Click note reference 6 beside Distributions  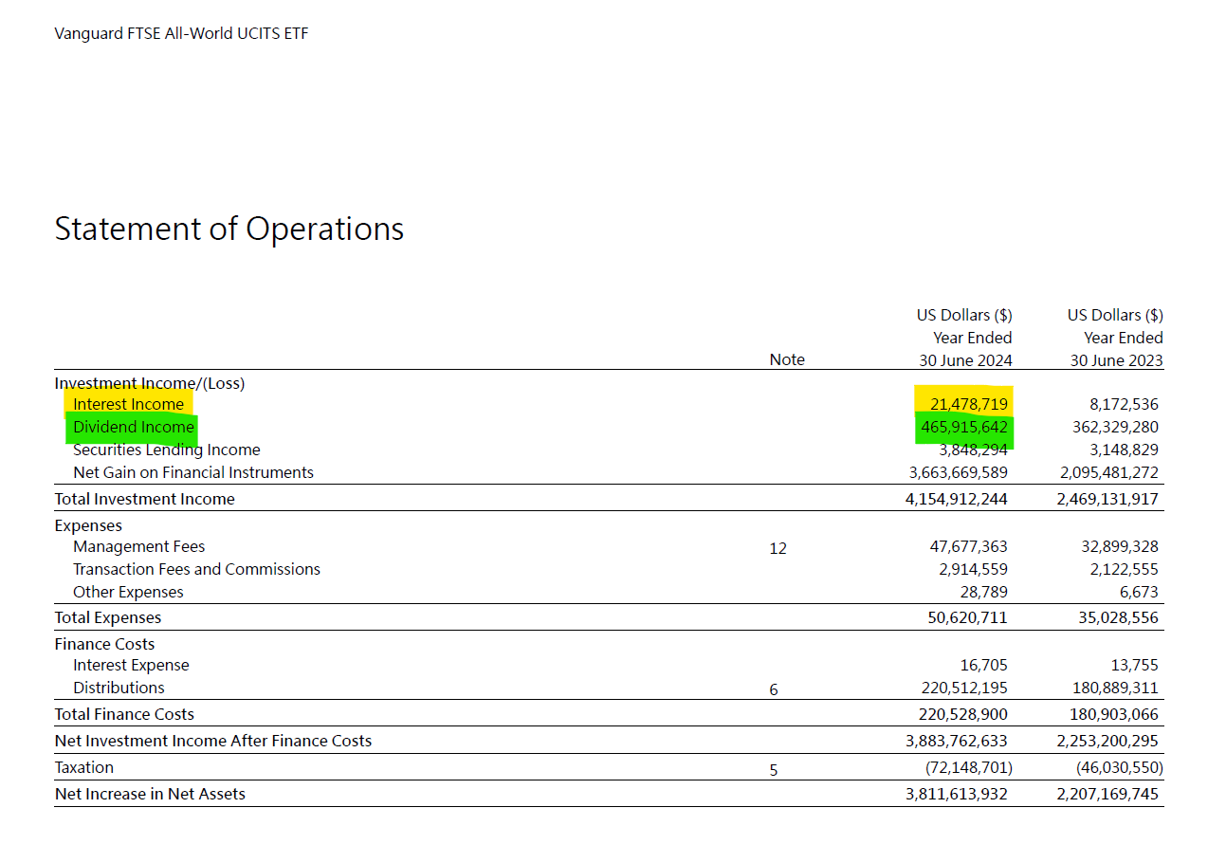point(774,689)
